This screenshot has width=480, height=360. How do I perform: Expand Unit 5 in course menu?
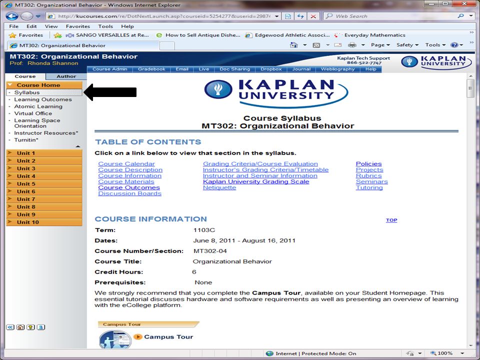coord(44,183)
